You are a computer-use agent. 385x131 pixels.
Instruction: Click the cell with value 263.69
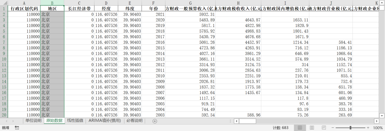coord(331,115)
